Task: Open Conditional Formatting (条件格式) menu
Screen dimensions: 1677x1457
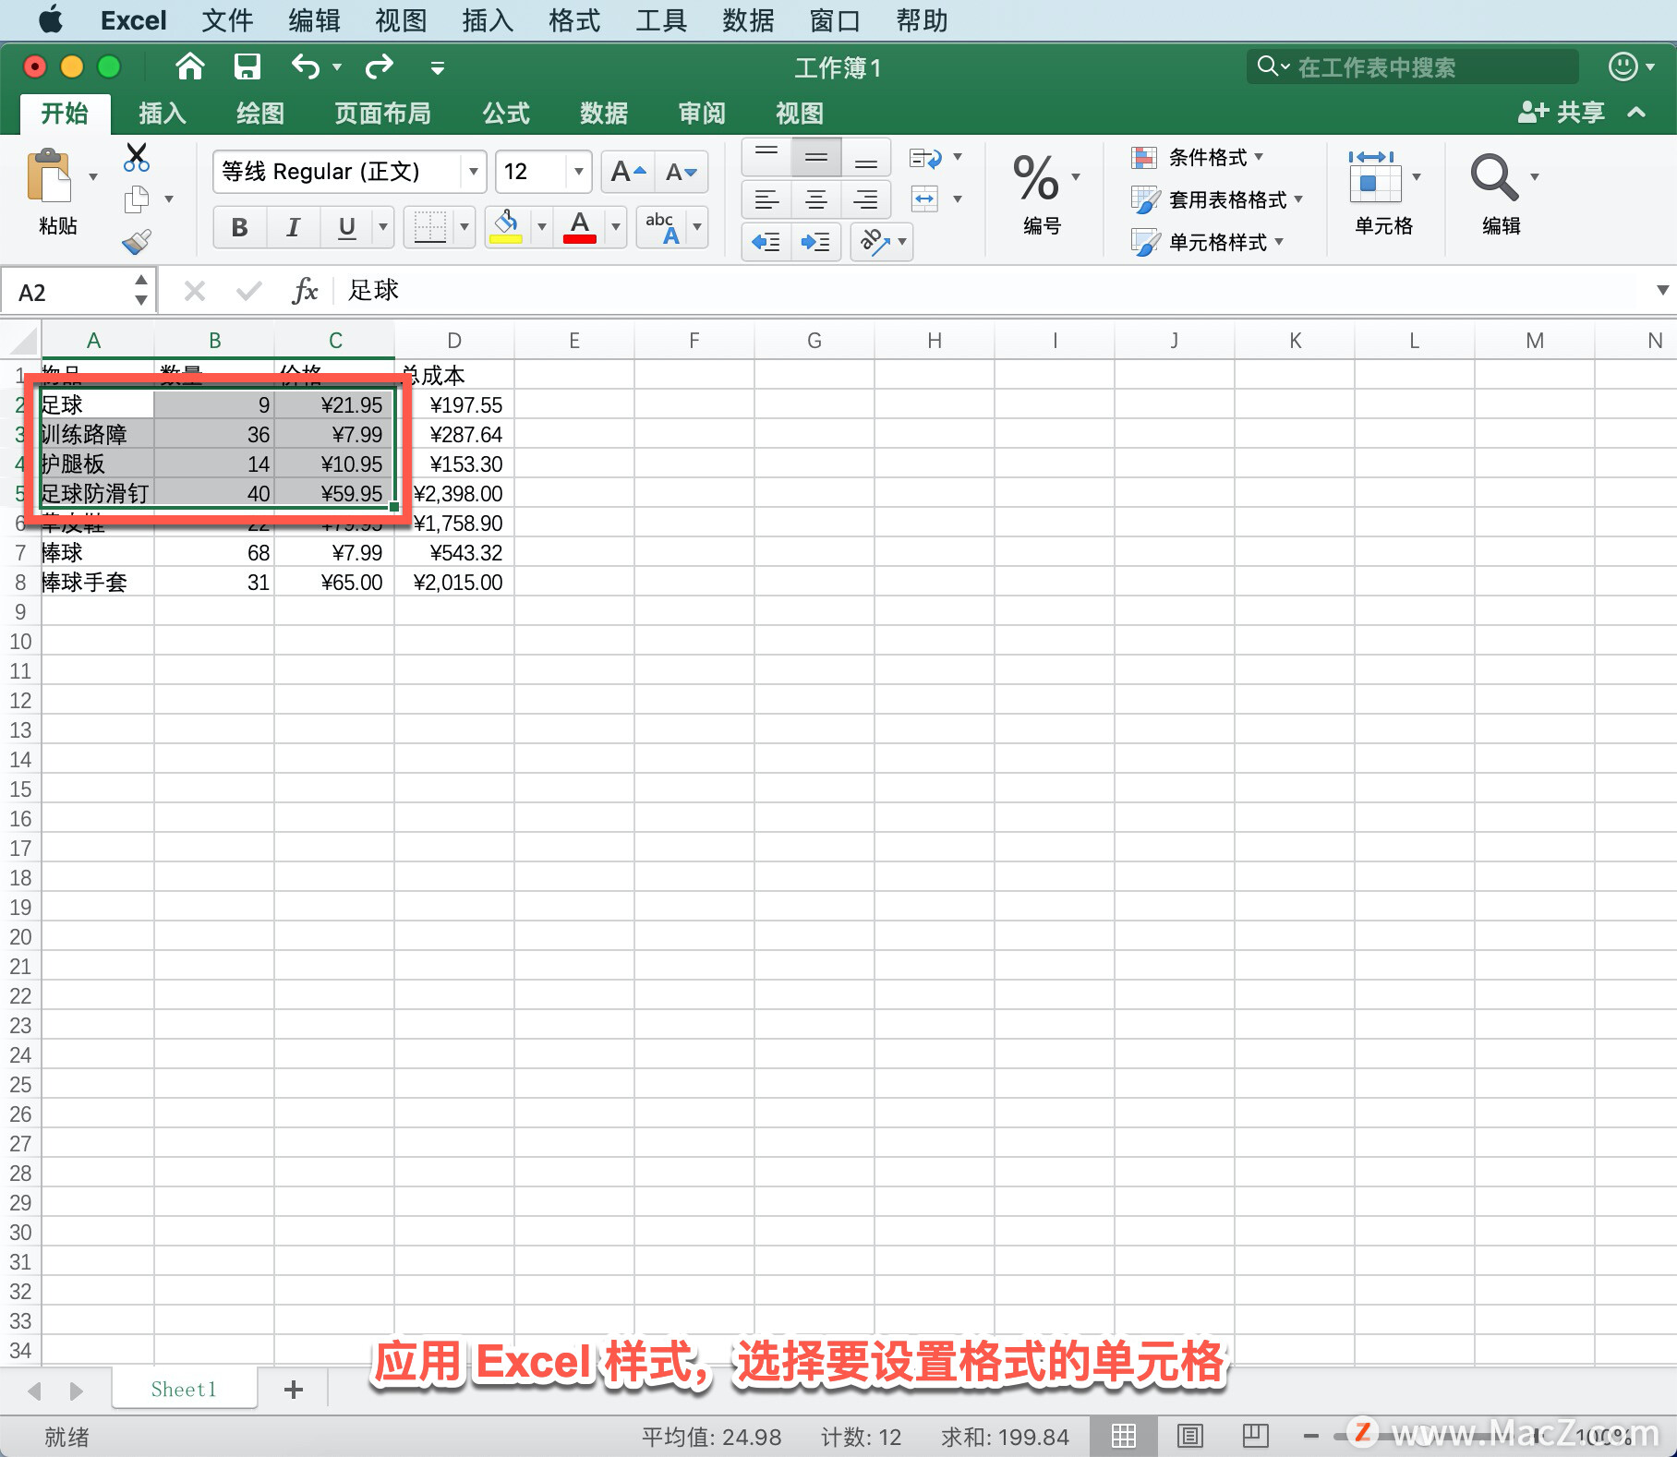Action: (x=1198, y=158)
